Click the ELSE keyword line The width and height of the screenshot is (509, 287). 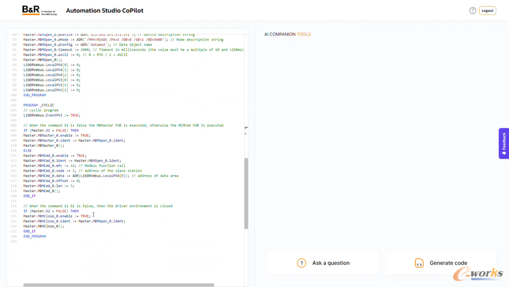(x=27, y=150)
